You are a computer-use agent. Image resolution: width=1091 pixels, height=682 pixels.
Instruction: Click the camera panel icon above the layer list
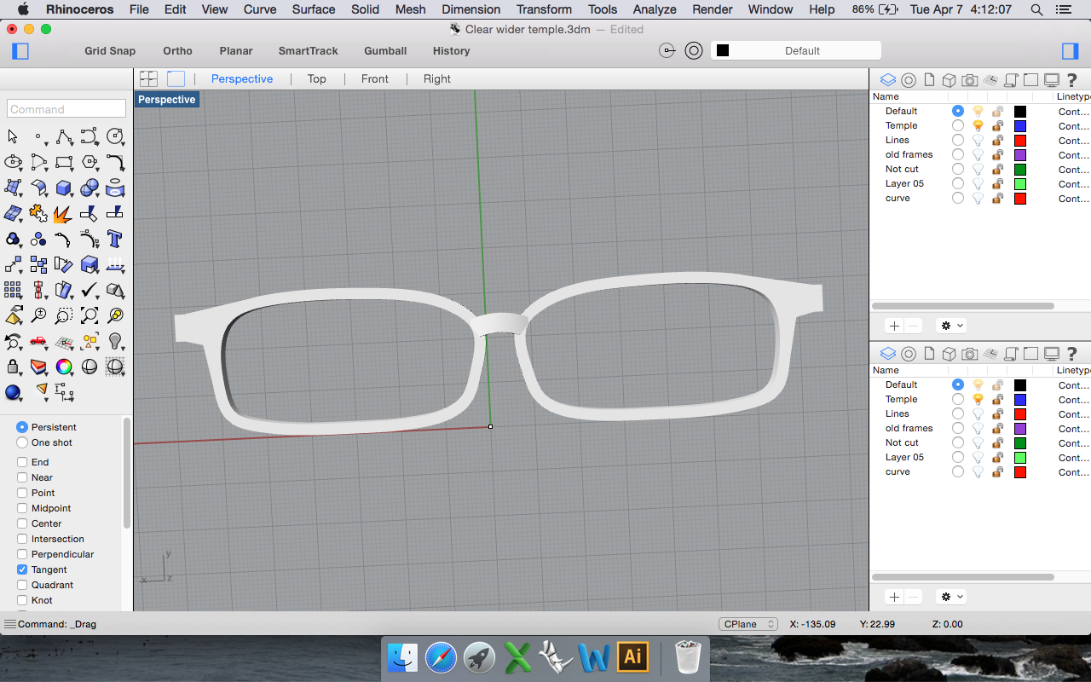click(x=969, y=79)
